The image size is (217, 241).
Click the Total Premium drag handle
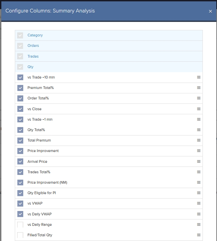(x=199, y=140)
